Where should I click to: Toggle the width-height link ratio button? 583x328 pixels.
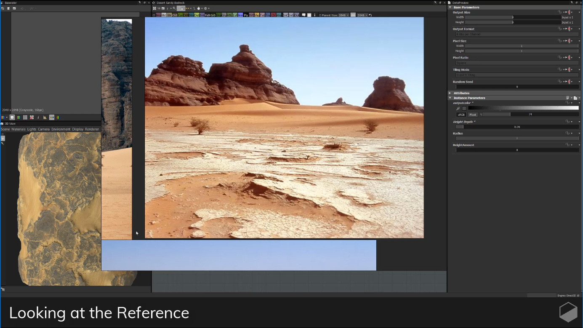(x=353, y=15)
